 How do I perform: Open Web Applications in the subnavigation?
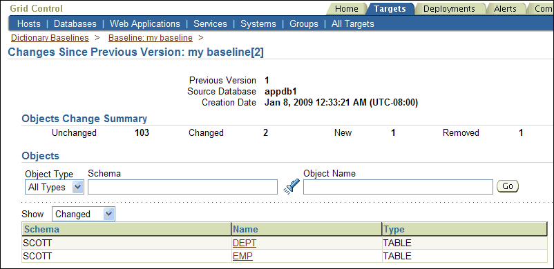click(x=145, y=23)
